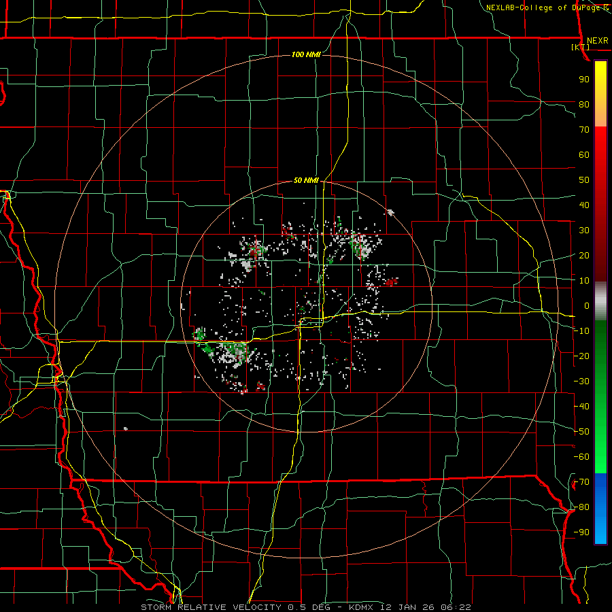This screenshot has height=612, width=612.
Task: Click the positive 80 scale value
Action: [x=584, y=105]
